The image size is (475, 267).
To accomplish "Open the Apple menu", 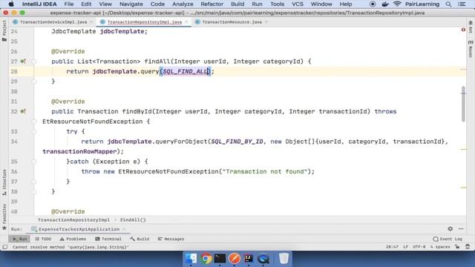I will pyautogui.click(x=11, y=4).
